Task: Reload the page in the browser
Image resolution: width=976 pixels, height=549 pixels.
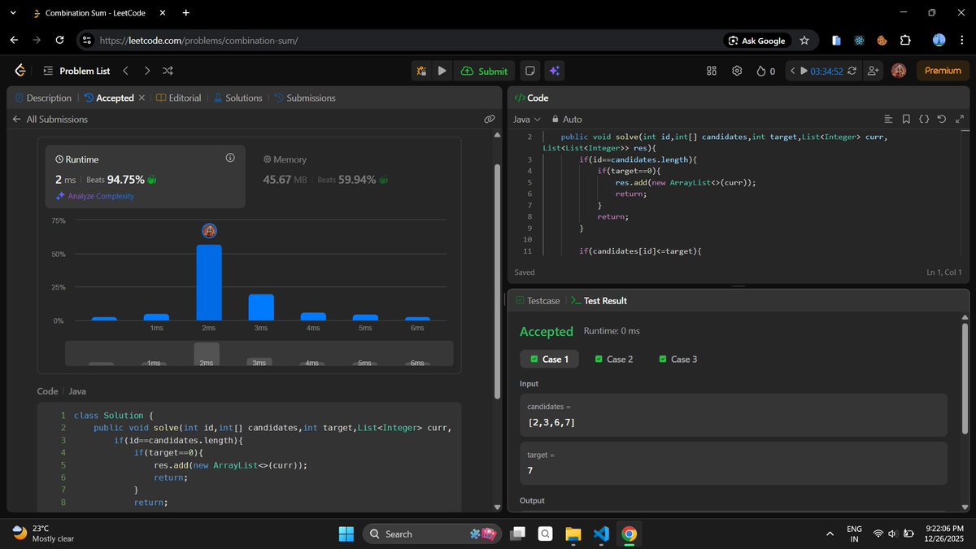Action: tap(59, 40)
